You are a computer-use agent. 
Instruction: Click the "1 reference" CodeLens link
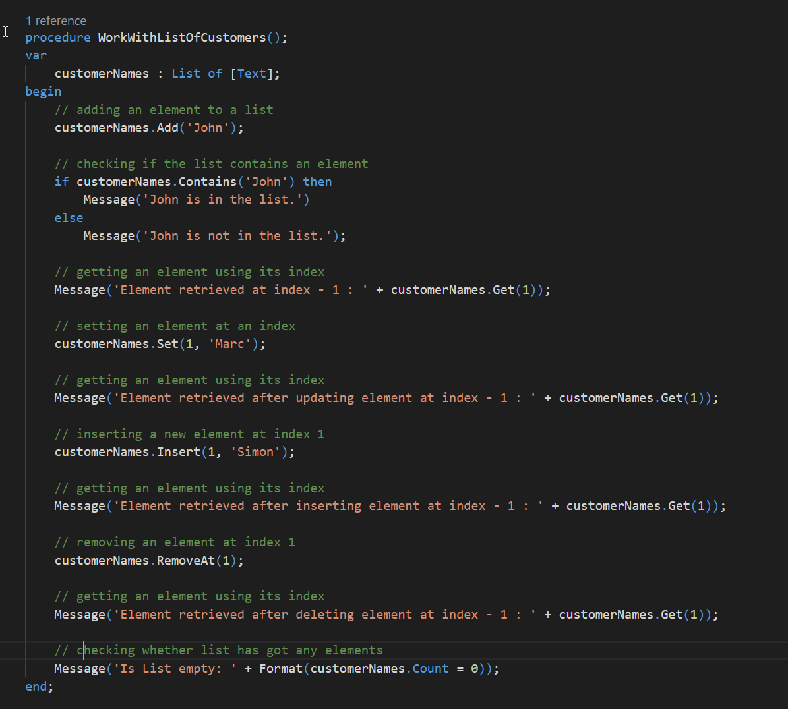pyautogui.click(x=56, y=21)
